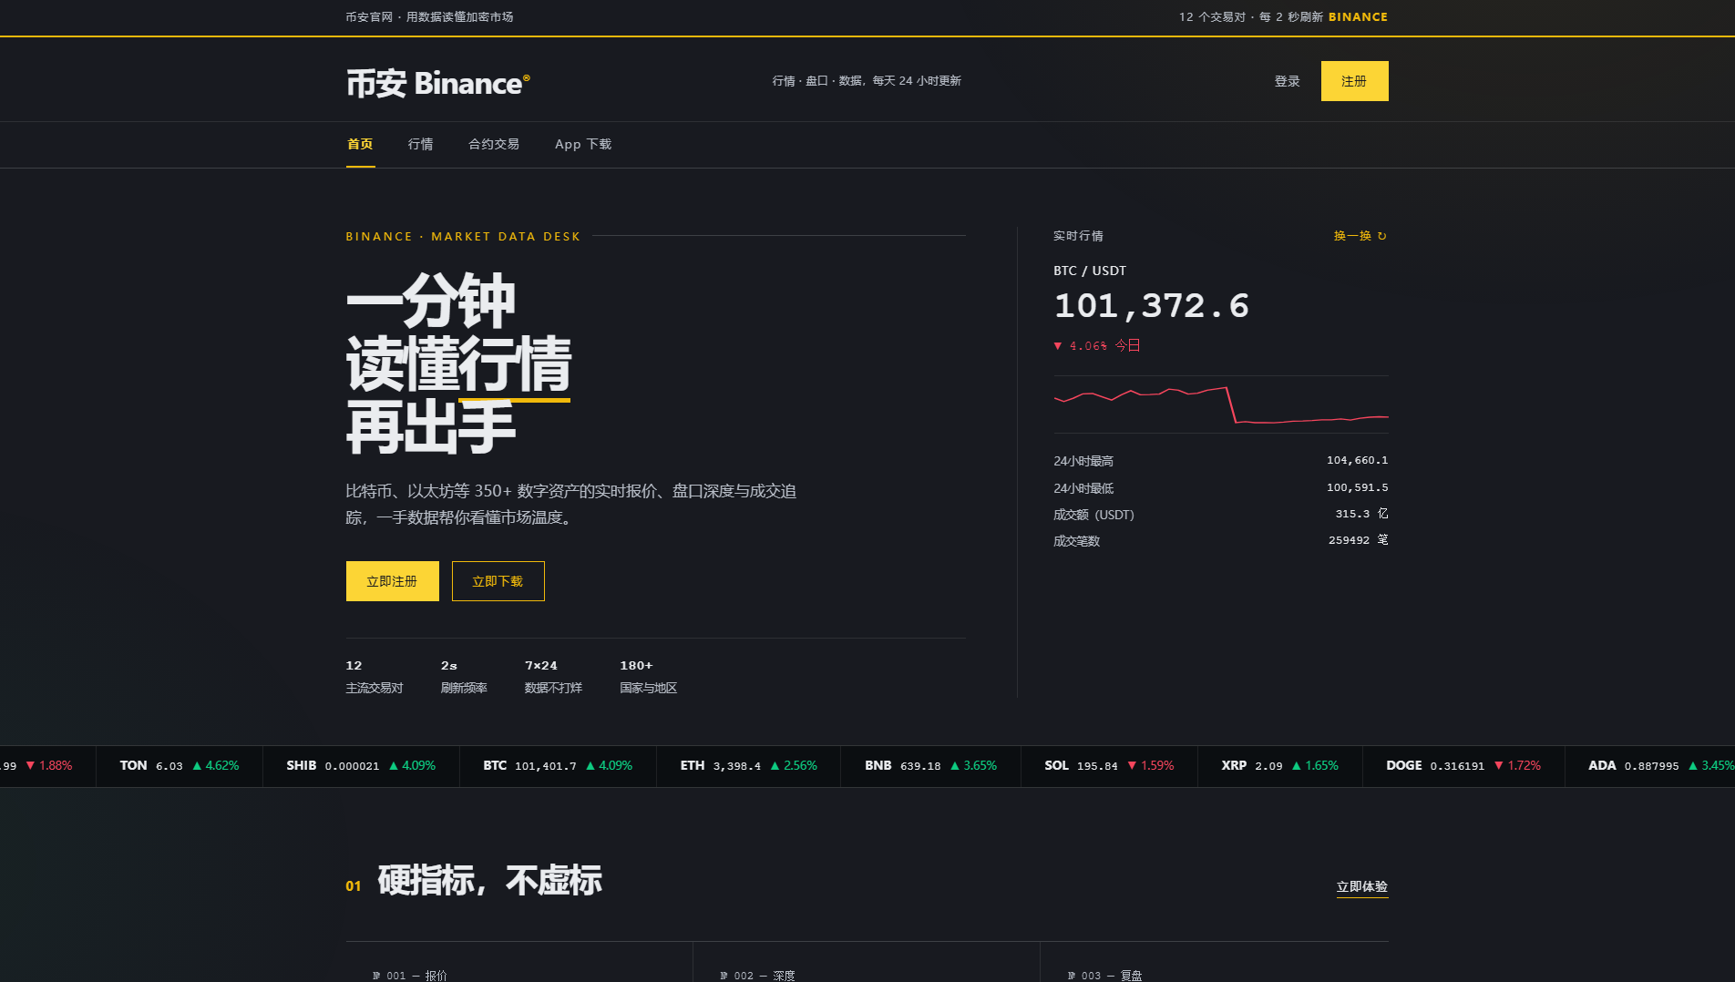Click the yellow 注册 button in header
The height and width of the screenshot is (982, 1735).
point(1354,81)
